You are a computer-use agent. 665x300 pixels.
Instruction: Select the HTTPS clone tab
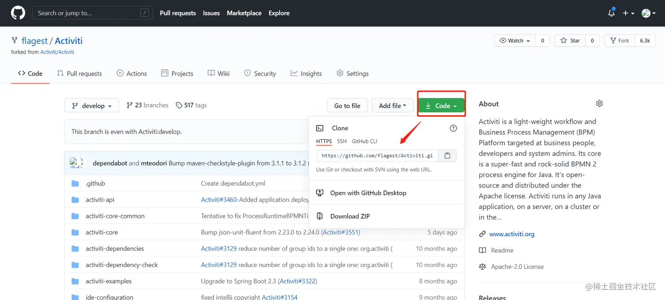click(x=324, y=141)
